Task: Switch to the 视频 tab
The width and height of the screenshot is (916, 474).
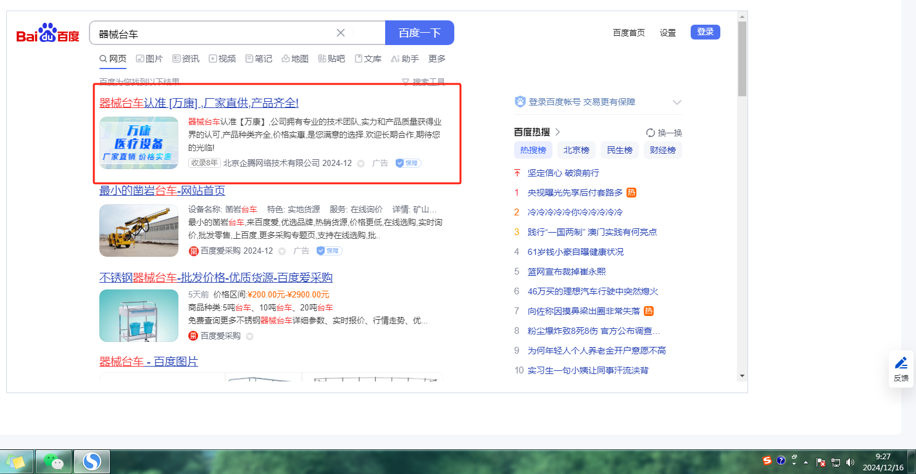Action: 222,59
